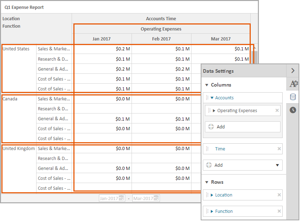This screenshot has height=221, width=300.
Task: Click the Location link in Rows
Action: point(224,195)
